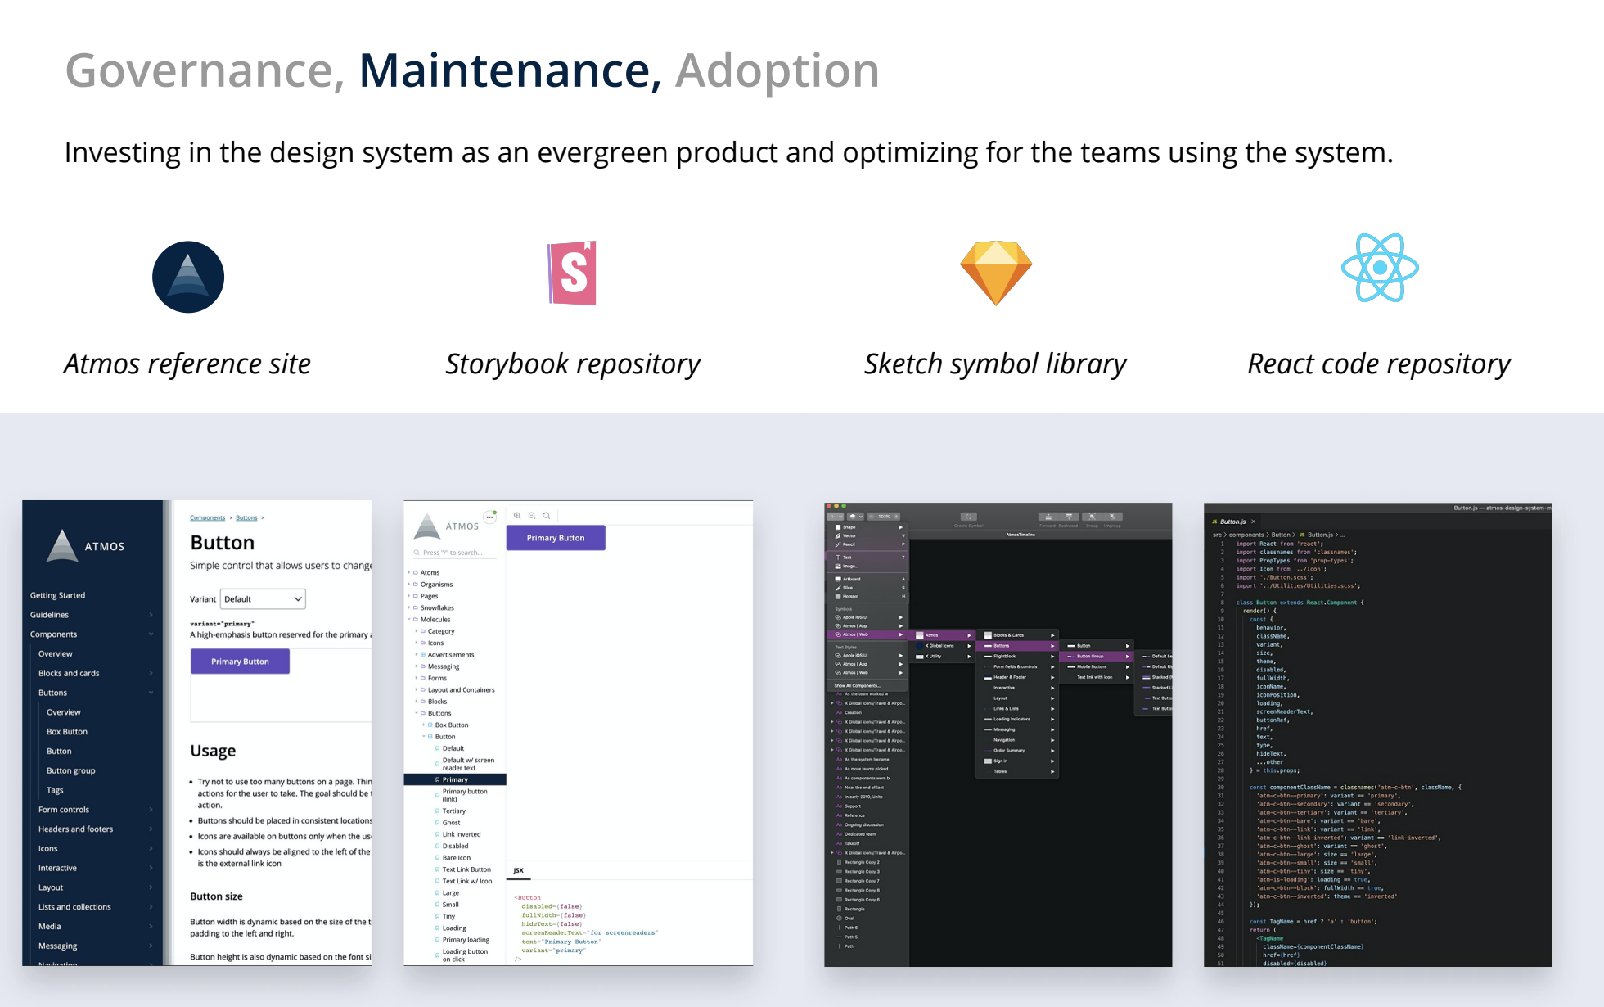Image resolution: width=1604 pixels, height=1007 pixels.
Task: Click the Storybook search field
Action: click(x=454, y=553)
